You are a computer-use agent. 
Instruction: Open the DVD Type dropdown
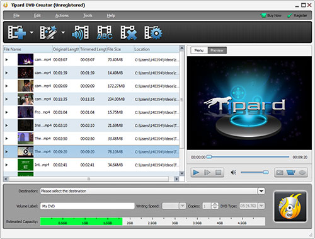click(x=261, y=206)
